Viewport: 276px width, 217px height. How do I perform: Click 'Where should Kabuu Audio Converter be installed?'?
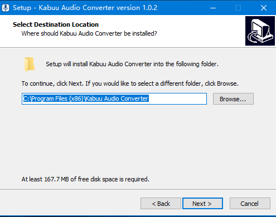(x=89, y=33)
